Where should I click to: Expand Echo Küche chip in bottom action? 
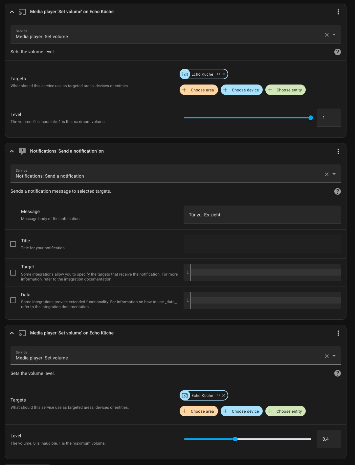coord(218,396)
